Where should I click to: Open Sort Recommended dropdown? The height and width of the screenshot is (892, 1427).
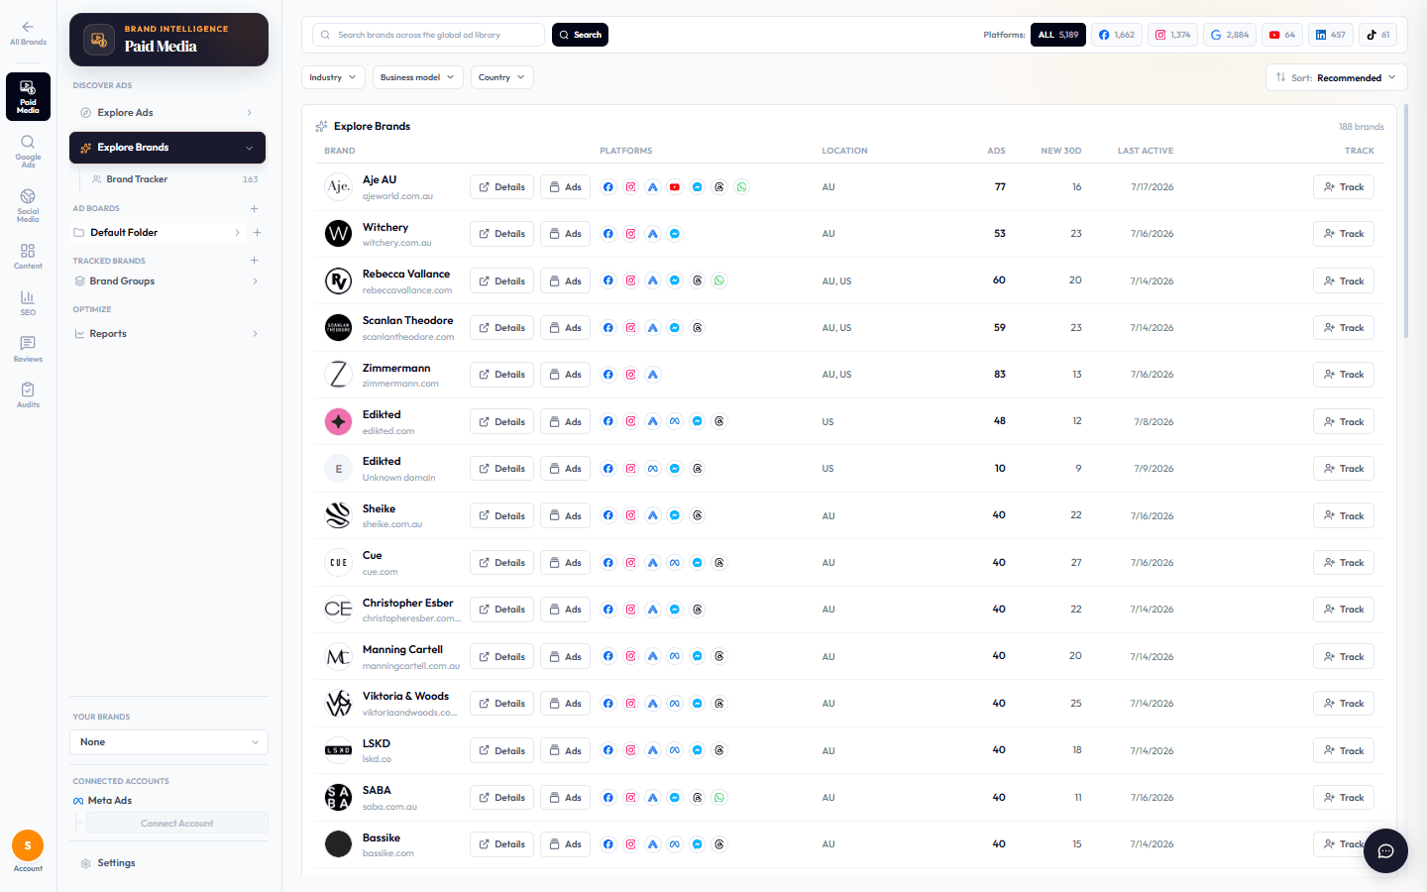[x=1336, y=77]
